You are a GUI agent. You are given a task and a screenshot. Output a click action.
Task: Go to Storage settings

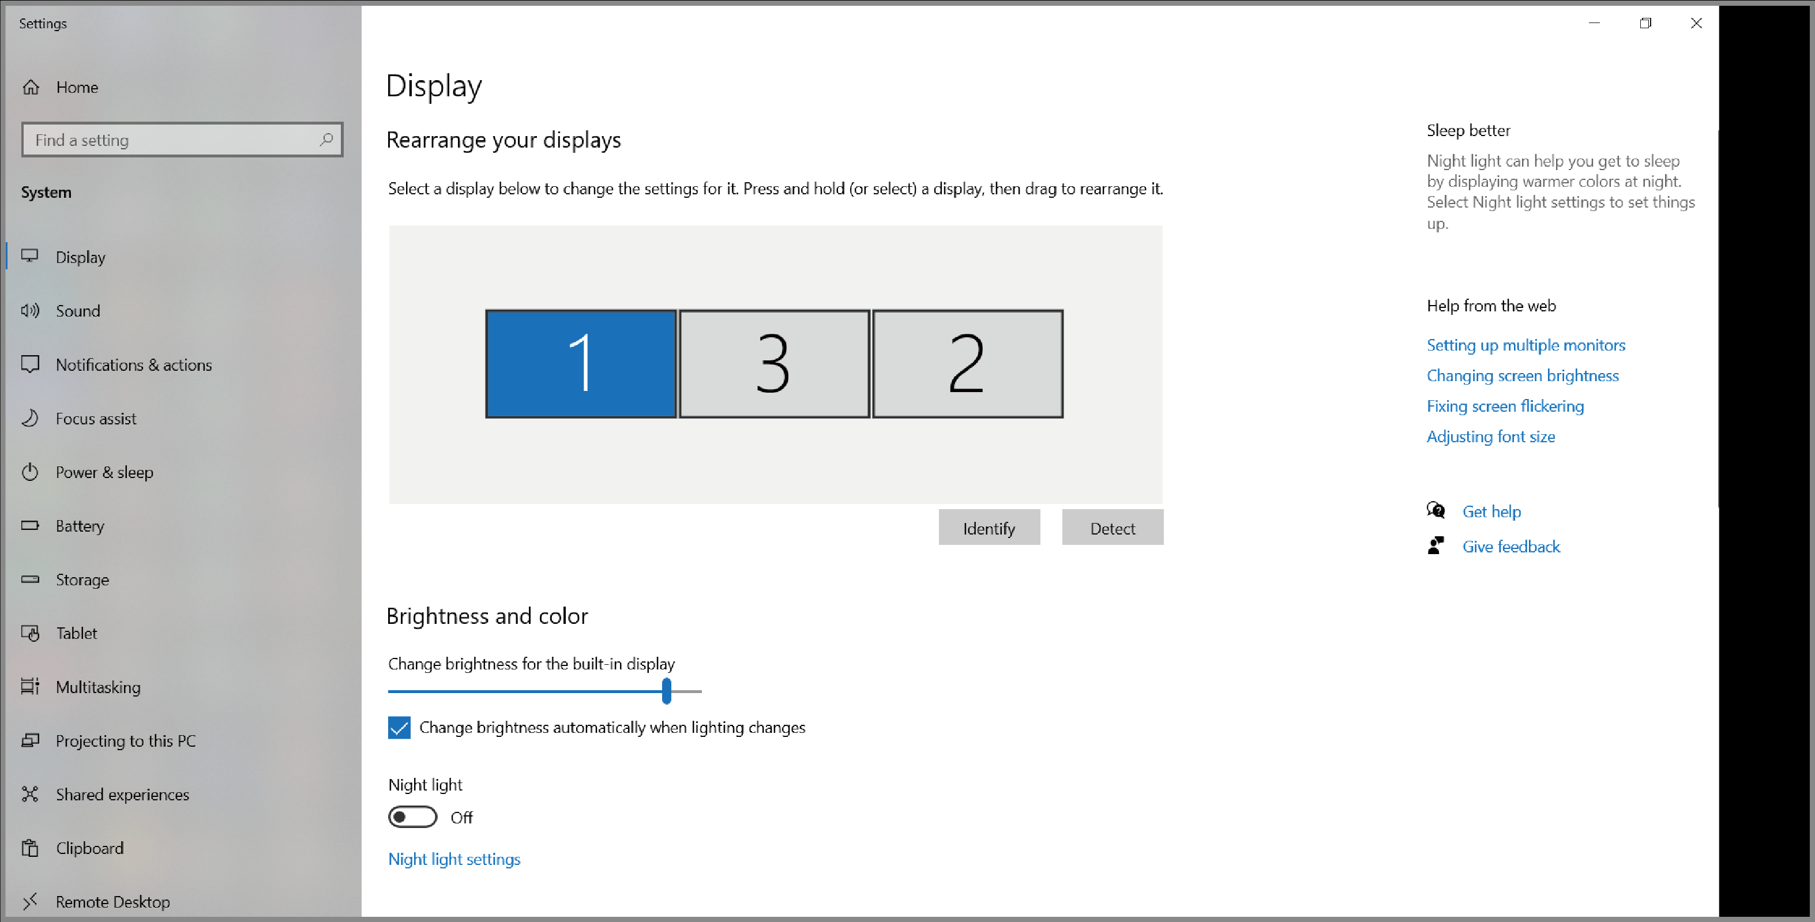[82, 579]
